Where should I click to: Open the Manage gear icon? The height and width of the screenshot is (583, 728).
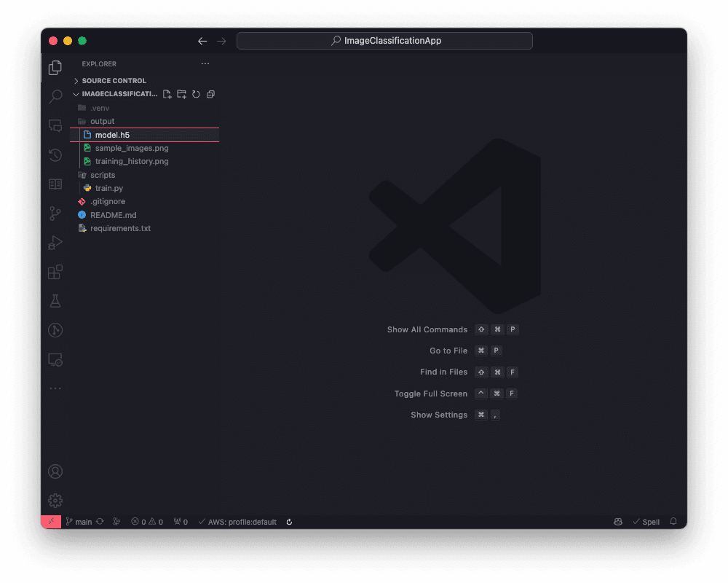pos(55,501)
